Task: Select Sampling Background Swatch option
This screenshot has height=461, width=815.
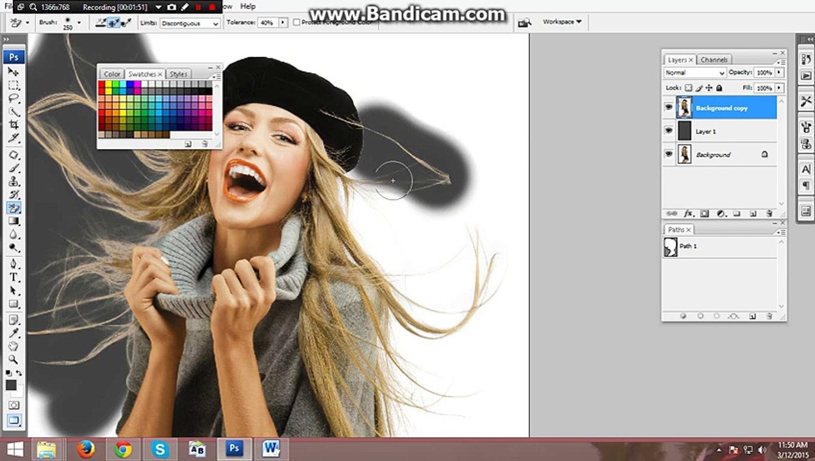Action: (126, 22)
